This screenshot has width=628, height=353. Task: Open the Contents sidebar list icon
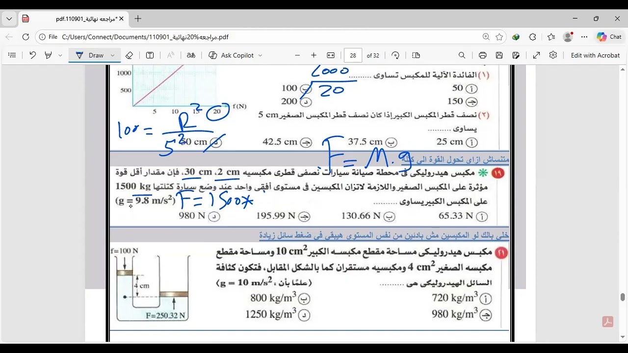(x=12, y=55)
